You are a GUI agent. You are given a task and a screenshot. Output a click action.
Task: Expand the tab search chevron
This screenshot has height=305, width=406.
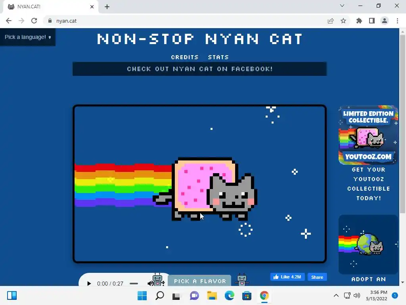click(x=342, y=6)
